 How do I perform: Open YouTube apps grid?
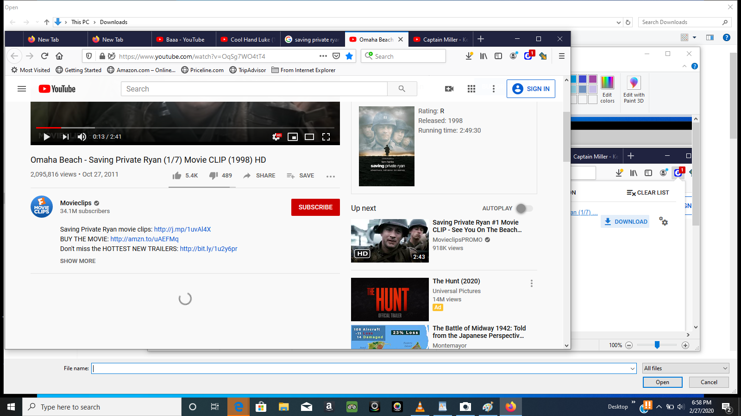click(471, 89)
